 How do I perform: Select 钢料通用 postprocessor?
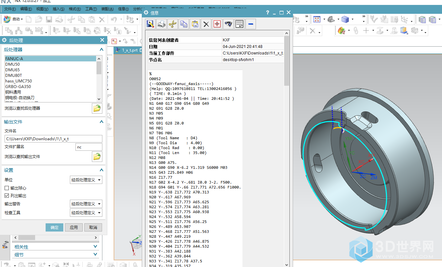click(x=50, y=92)
